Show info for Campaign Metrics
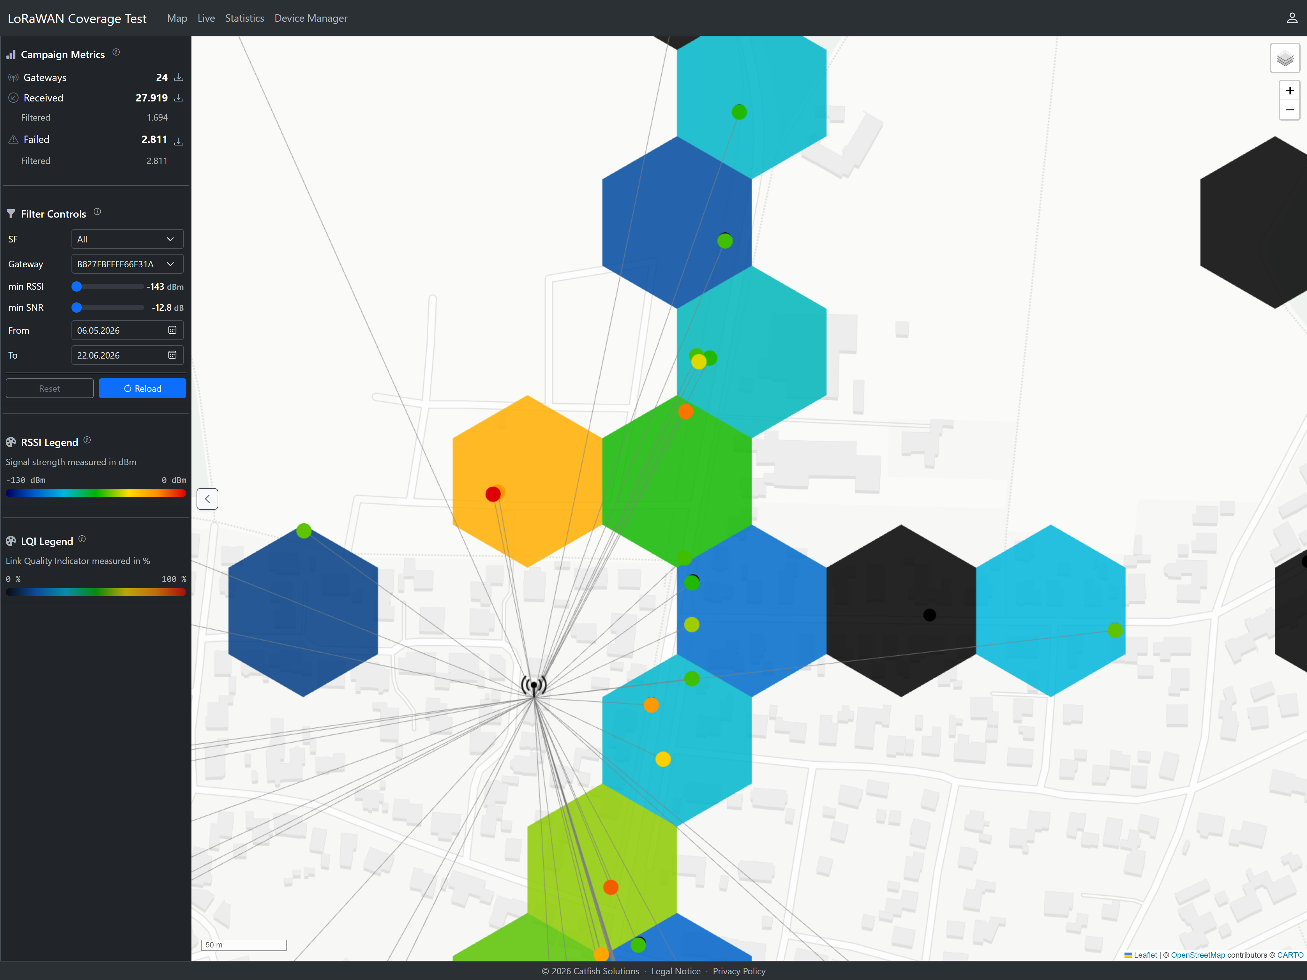This screenshot has width=1307, height=980. click(116, 52)
